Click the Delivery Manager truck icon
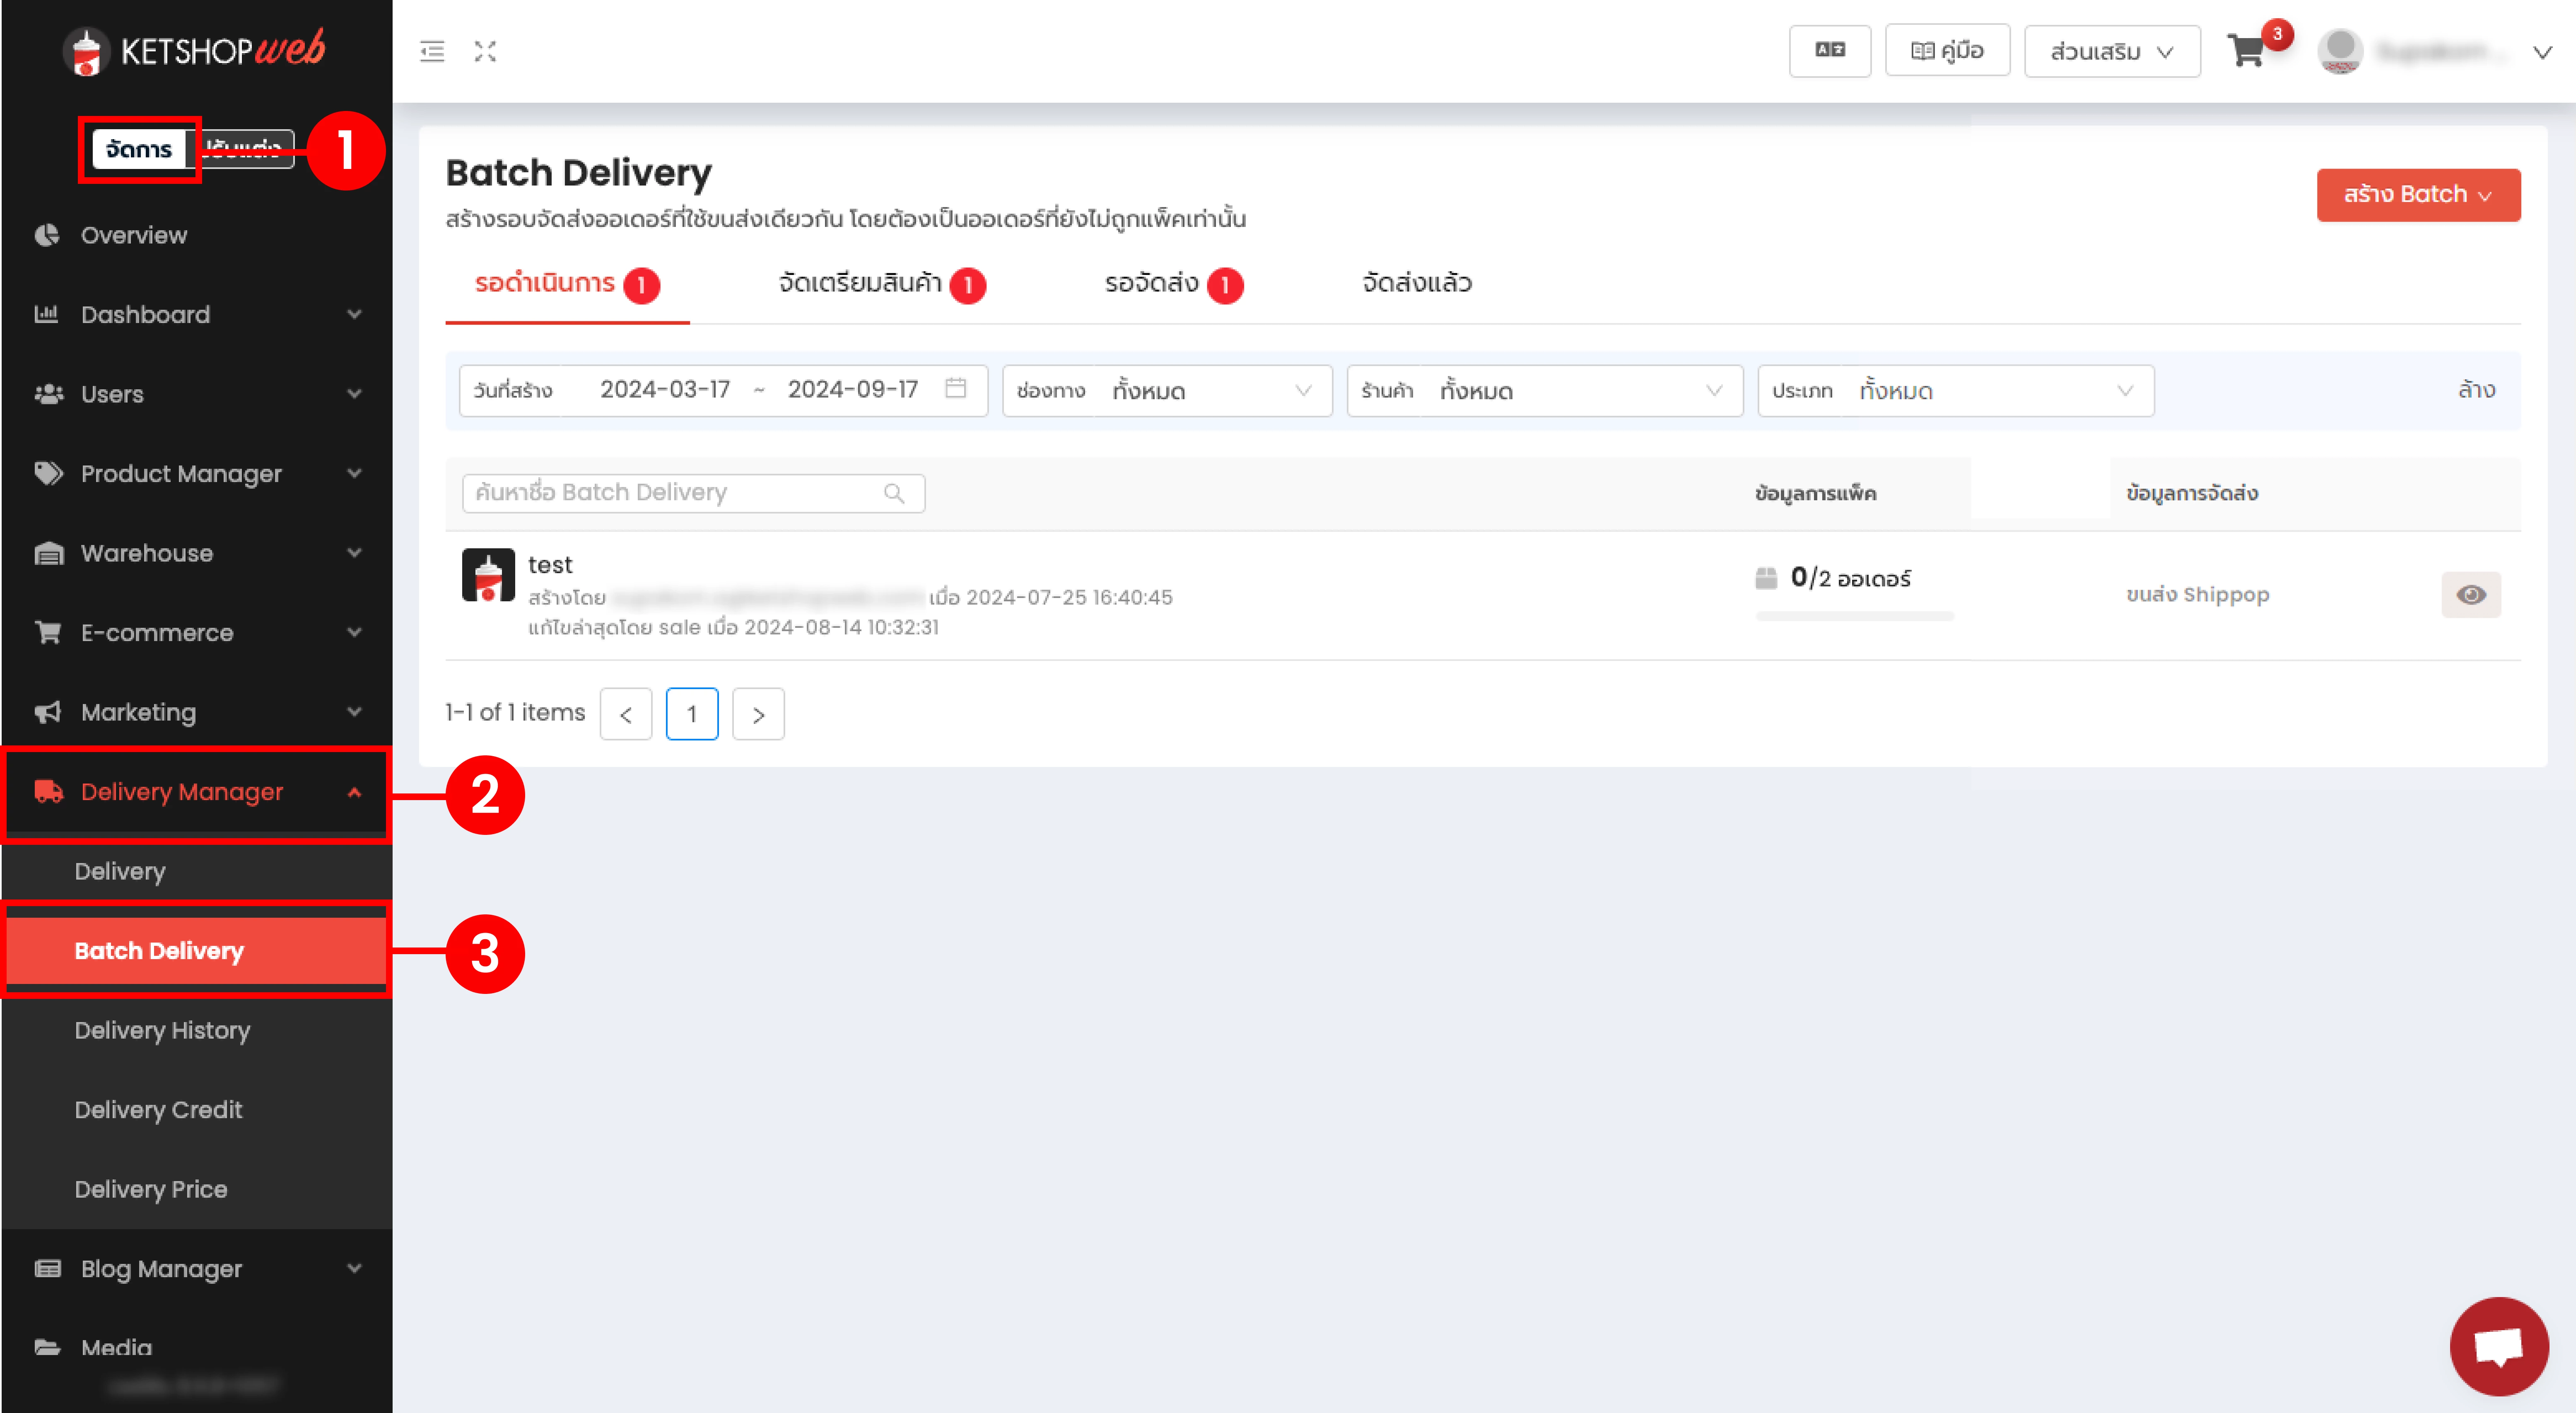2576x1413 pixels. click(x=48, y=791)
